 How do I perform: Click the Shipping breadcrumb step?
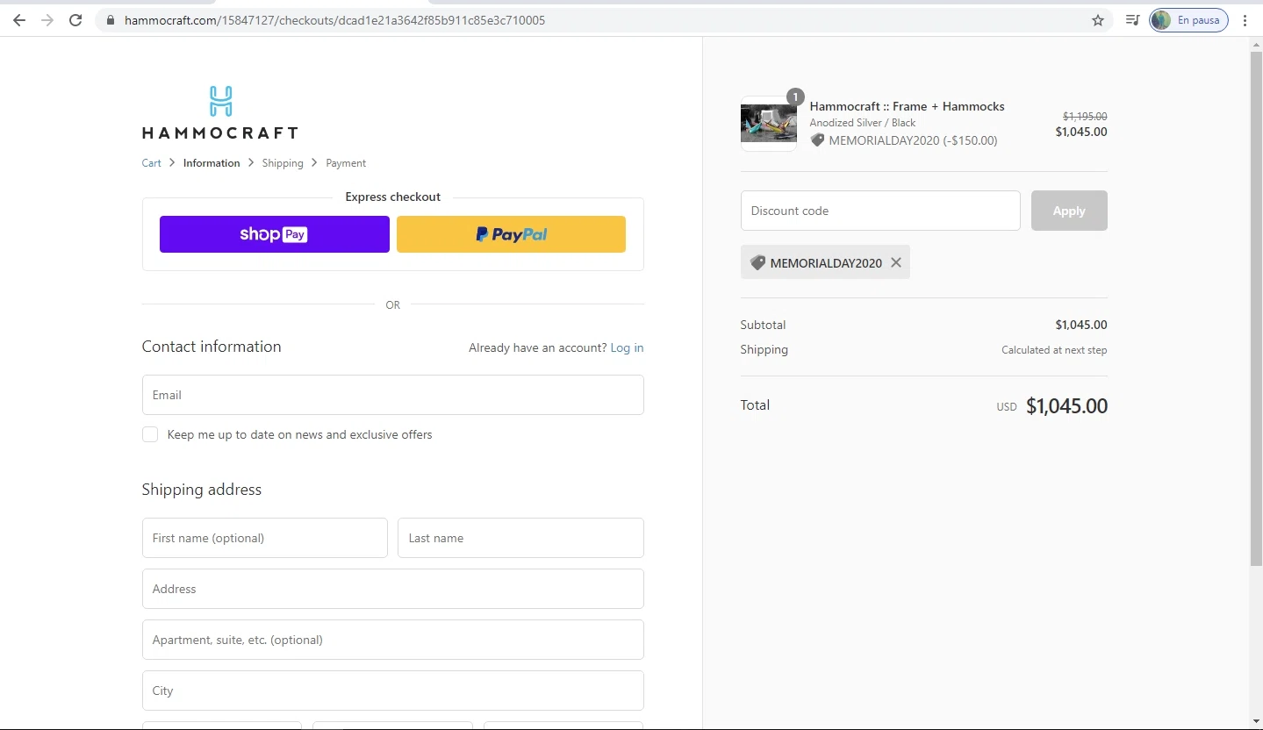[283, 163]
